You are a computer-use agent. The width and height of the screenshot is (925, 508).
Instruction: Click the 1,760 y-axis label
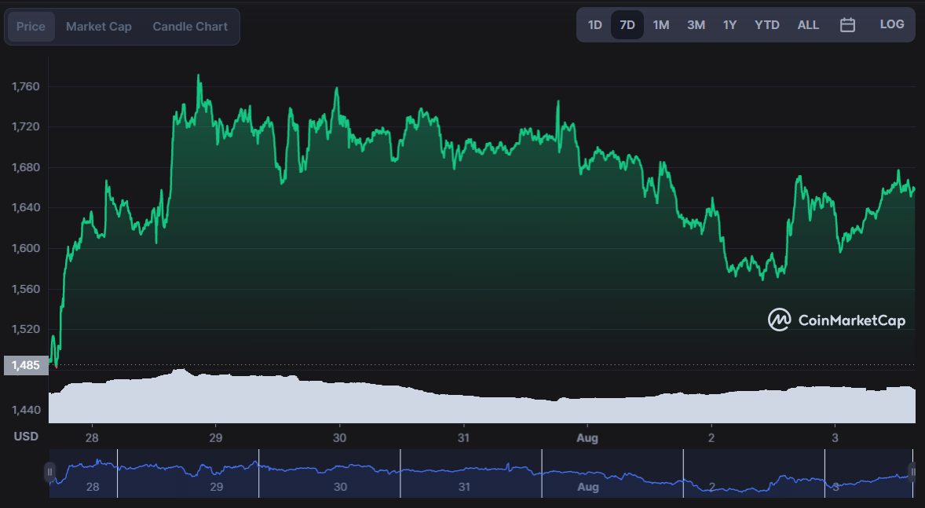pyautogui.click(x=25, y=86)
